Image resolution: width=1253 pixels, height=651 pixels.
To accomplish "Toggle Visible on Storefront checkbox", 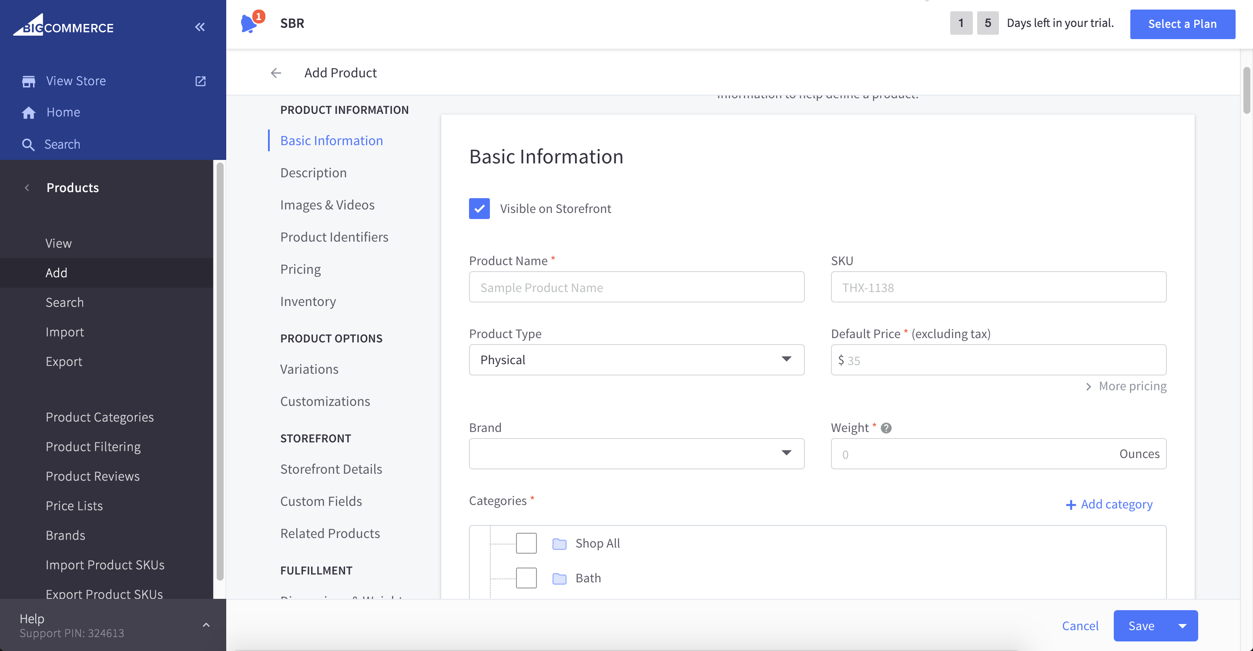I will pos(479,209).
